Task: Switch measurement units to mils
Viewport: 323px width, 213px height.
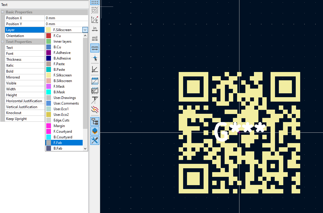Action: 95,38
